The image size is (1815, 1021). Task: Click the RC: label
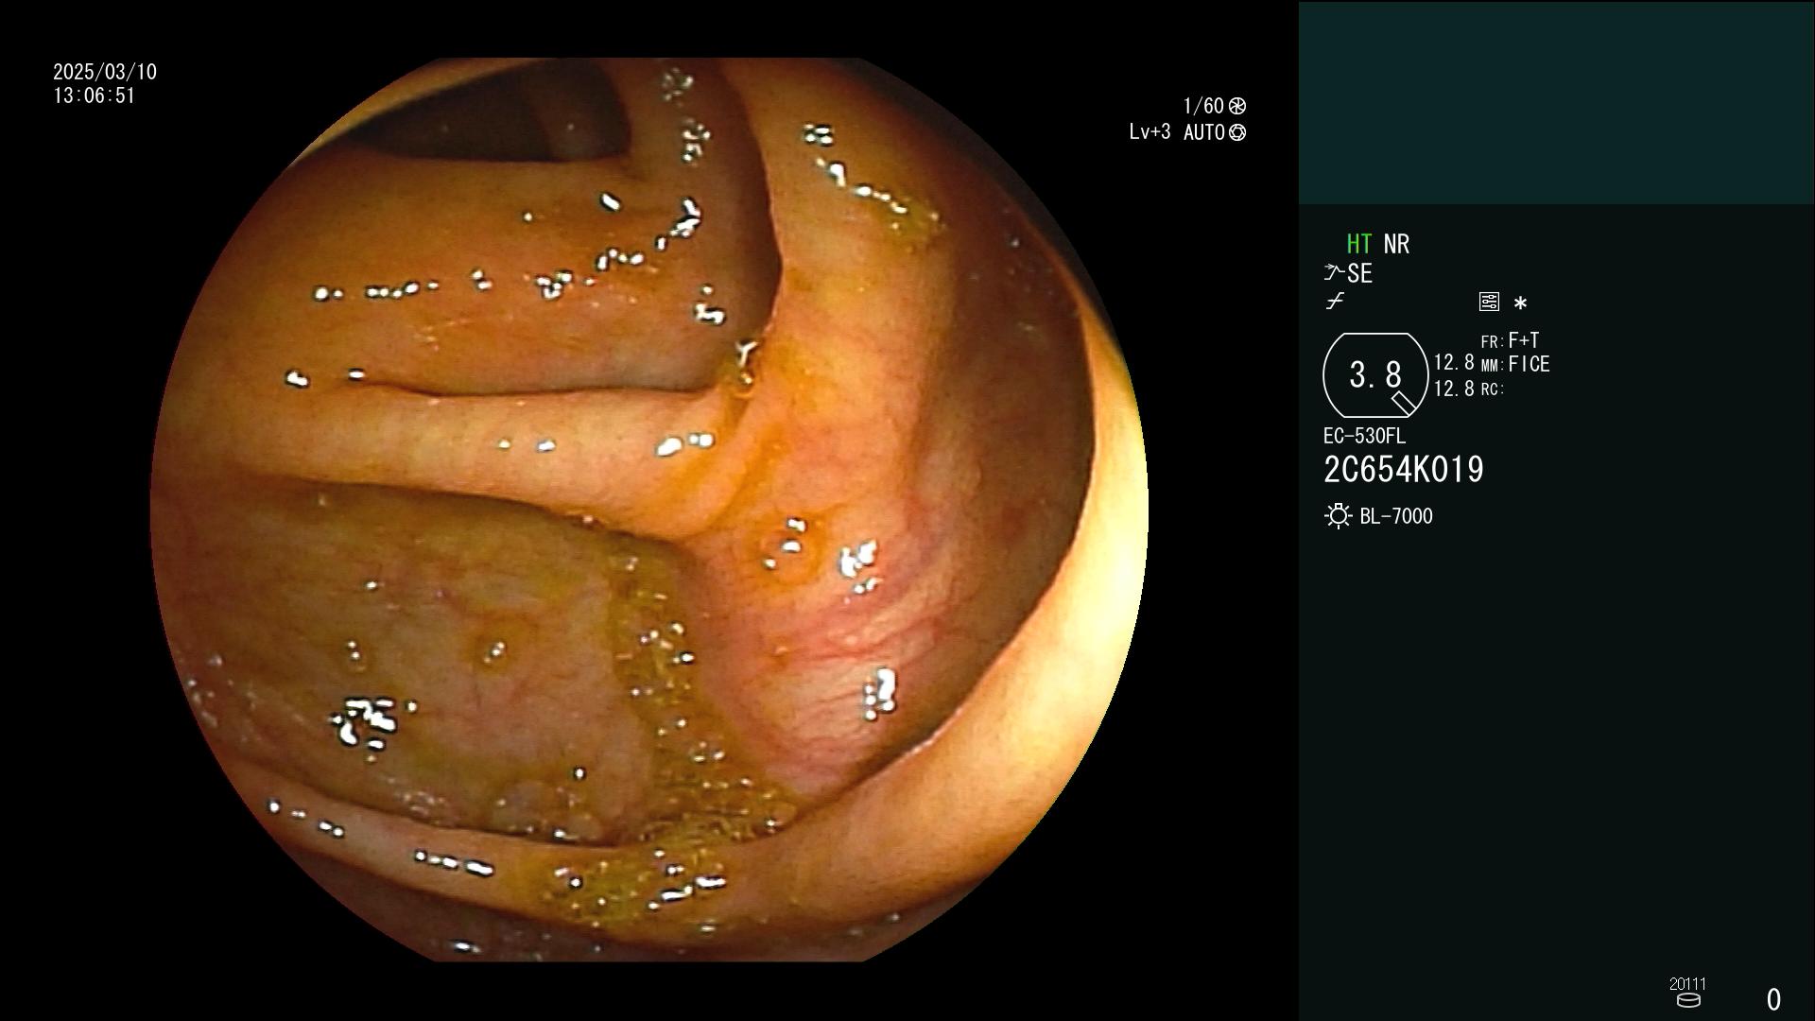pyautogui.click(x=1492, y=389)
